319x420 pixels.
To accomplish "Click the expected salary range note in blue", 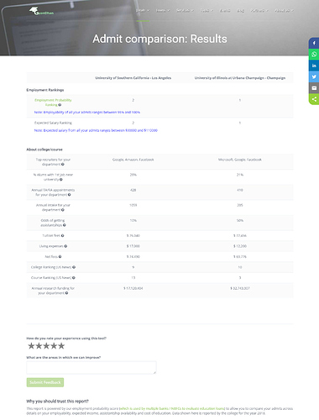I will click(96, 130).
